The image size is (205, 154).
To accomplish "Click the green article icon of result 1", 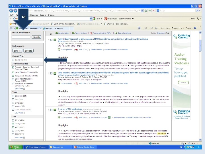I will (x=55, y=40).
